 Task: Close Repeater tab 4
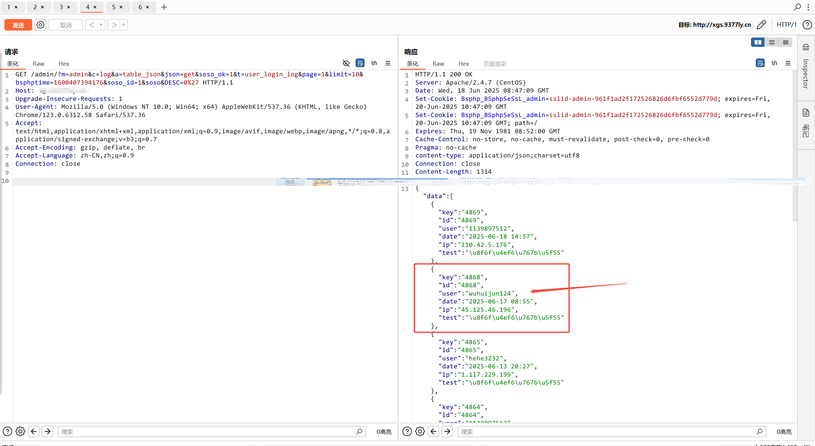tap(95, 7)
